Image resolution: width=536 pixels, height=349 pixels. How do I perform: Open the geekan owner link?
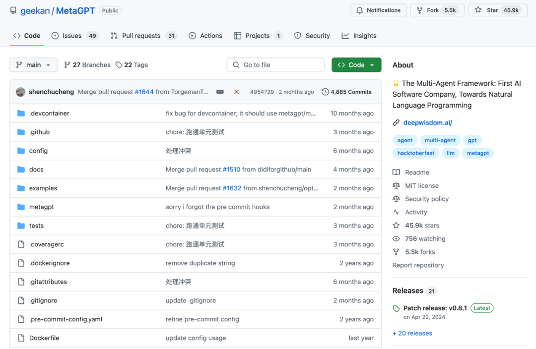coord(35,11)
